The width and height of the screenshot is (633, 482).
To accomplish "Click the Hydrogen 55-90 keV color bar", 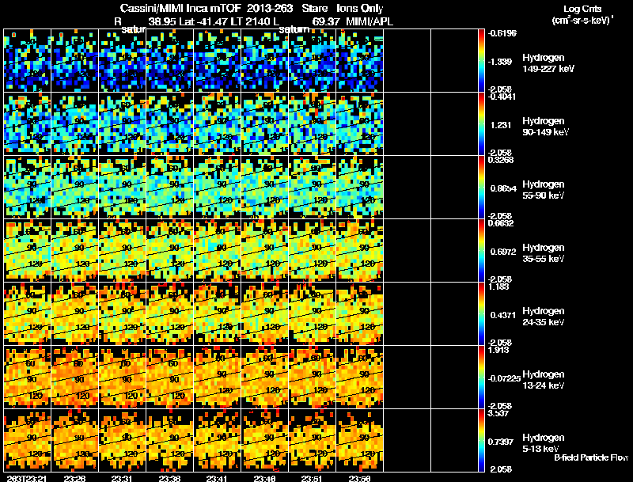I will (481, 188).
